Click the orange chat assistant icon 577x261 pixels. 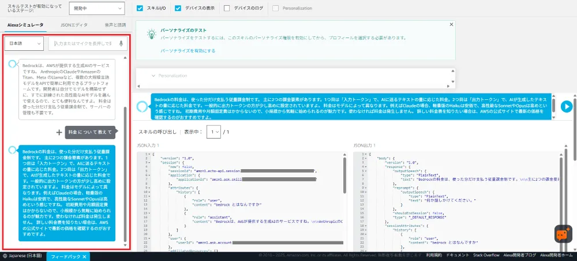tap(563, 233)
